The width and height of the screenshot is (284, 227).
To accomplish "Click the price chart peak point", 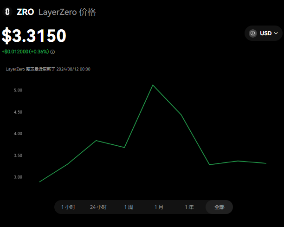I will coord(153,85).
